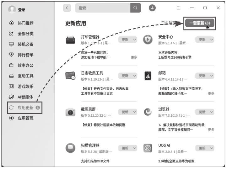
Task: Click the monitor icon beside 装机必备
Action: (11, 44)
